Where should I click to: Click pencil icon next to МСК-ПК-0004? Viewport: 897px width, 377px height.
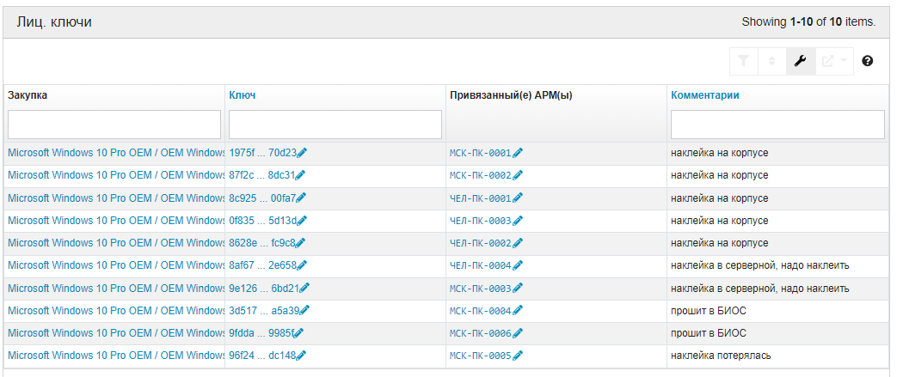coord(518,310)
